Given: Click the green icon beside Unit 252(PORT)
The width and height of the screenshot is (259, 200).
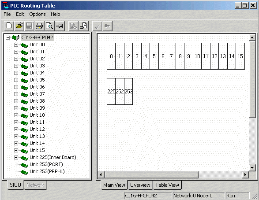Looking at the screenshot, I should coord(24,165).
